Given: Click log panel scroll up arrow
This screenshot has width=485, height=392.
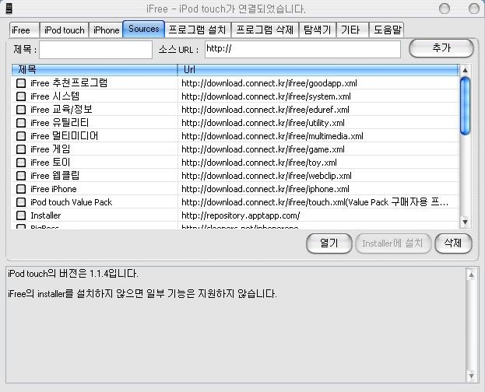Looking at the screenshot, I should click(x=471, y=275).
